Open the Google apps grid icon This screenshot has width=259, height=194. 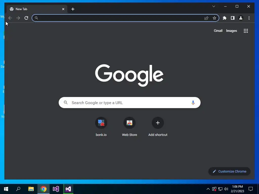click(246, 31)
